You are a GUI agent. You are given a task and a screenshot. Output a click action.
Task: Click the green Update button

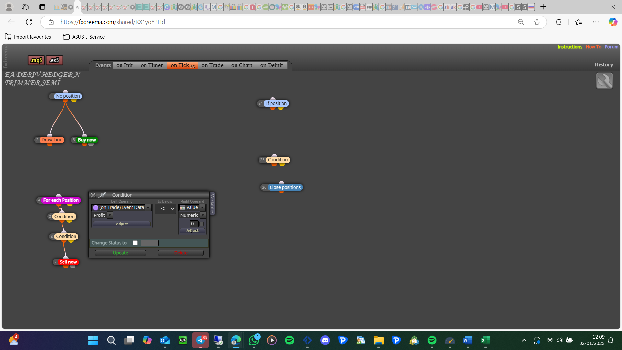(121, 253)
